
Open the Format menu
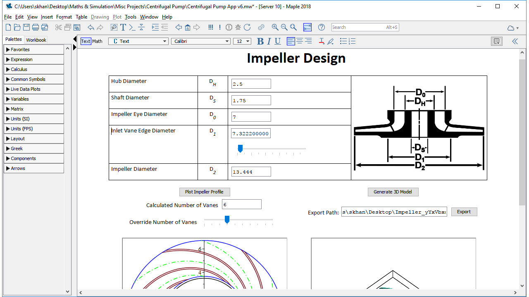click(64, 17)
